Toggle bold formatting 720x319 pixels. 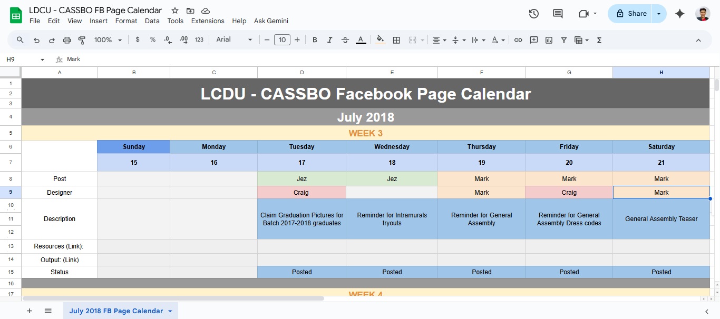pos(315,40)
